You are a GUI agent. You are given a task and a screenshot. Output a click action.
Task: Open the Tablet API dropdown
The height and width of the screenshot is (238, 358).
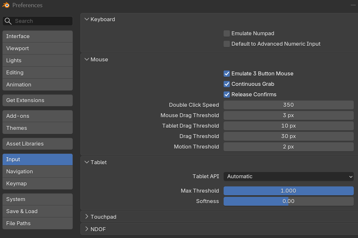pyautogui.click(x=289, y=176)
